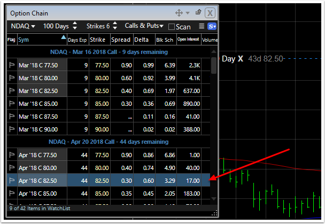The width and height of the screenshot is (325, 224).
Task: Flag the Mar '18 C 77.50 row
Action: (12, 65)
